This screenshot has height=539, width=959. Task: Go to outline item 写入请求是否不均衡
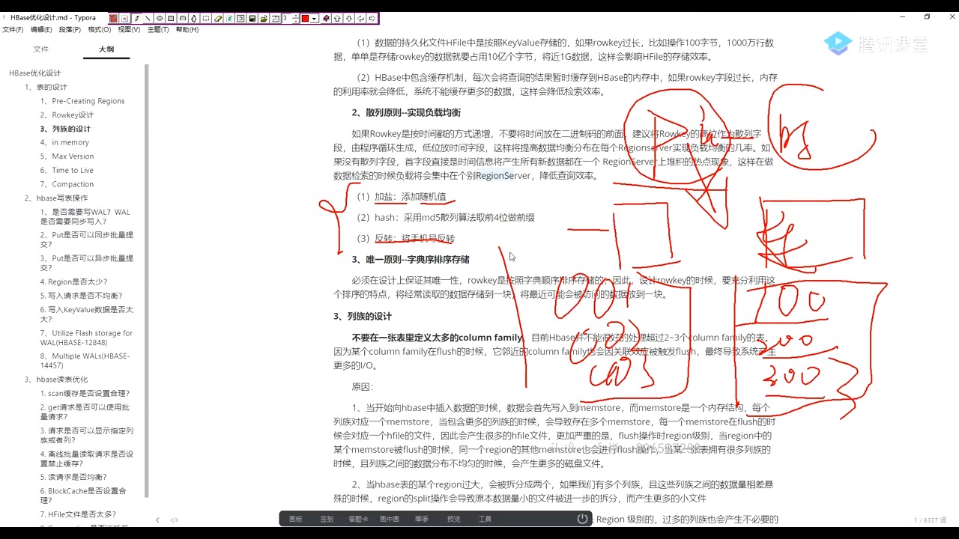coord(81,296)
